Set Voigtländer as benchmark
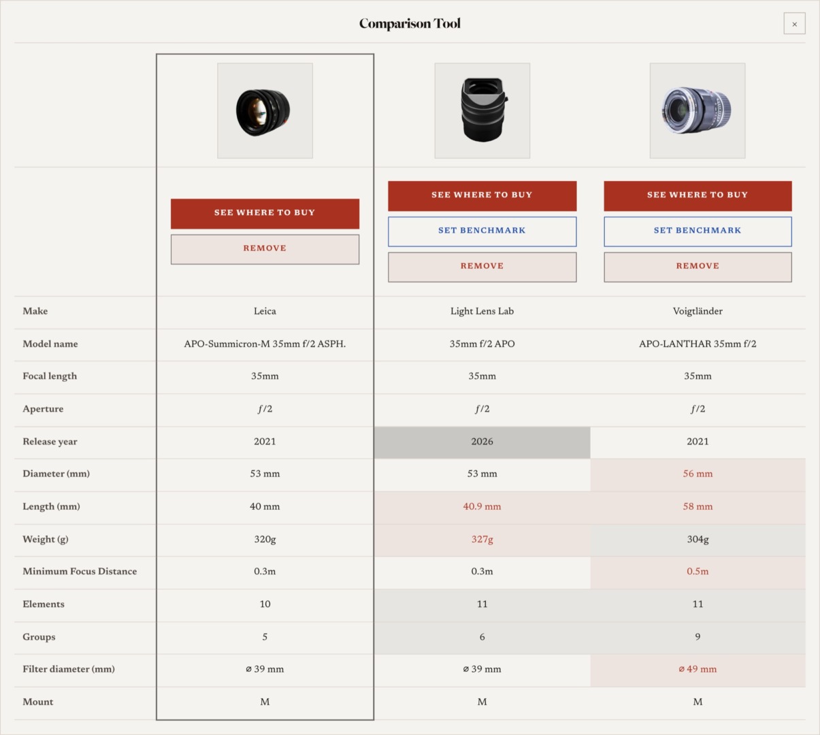The width and height of the screenshot is (820, 735). [x=698, y=231]
